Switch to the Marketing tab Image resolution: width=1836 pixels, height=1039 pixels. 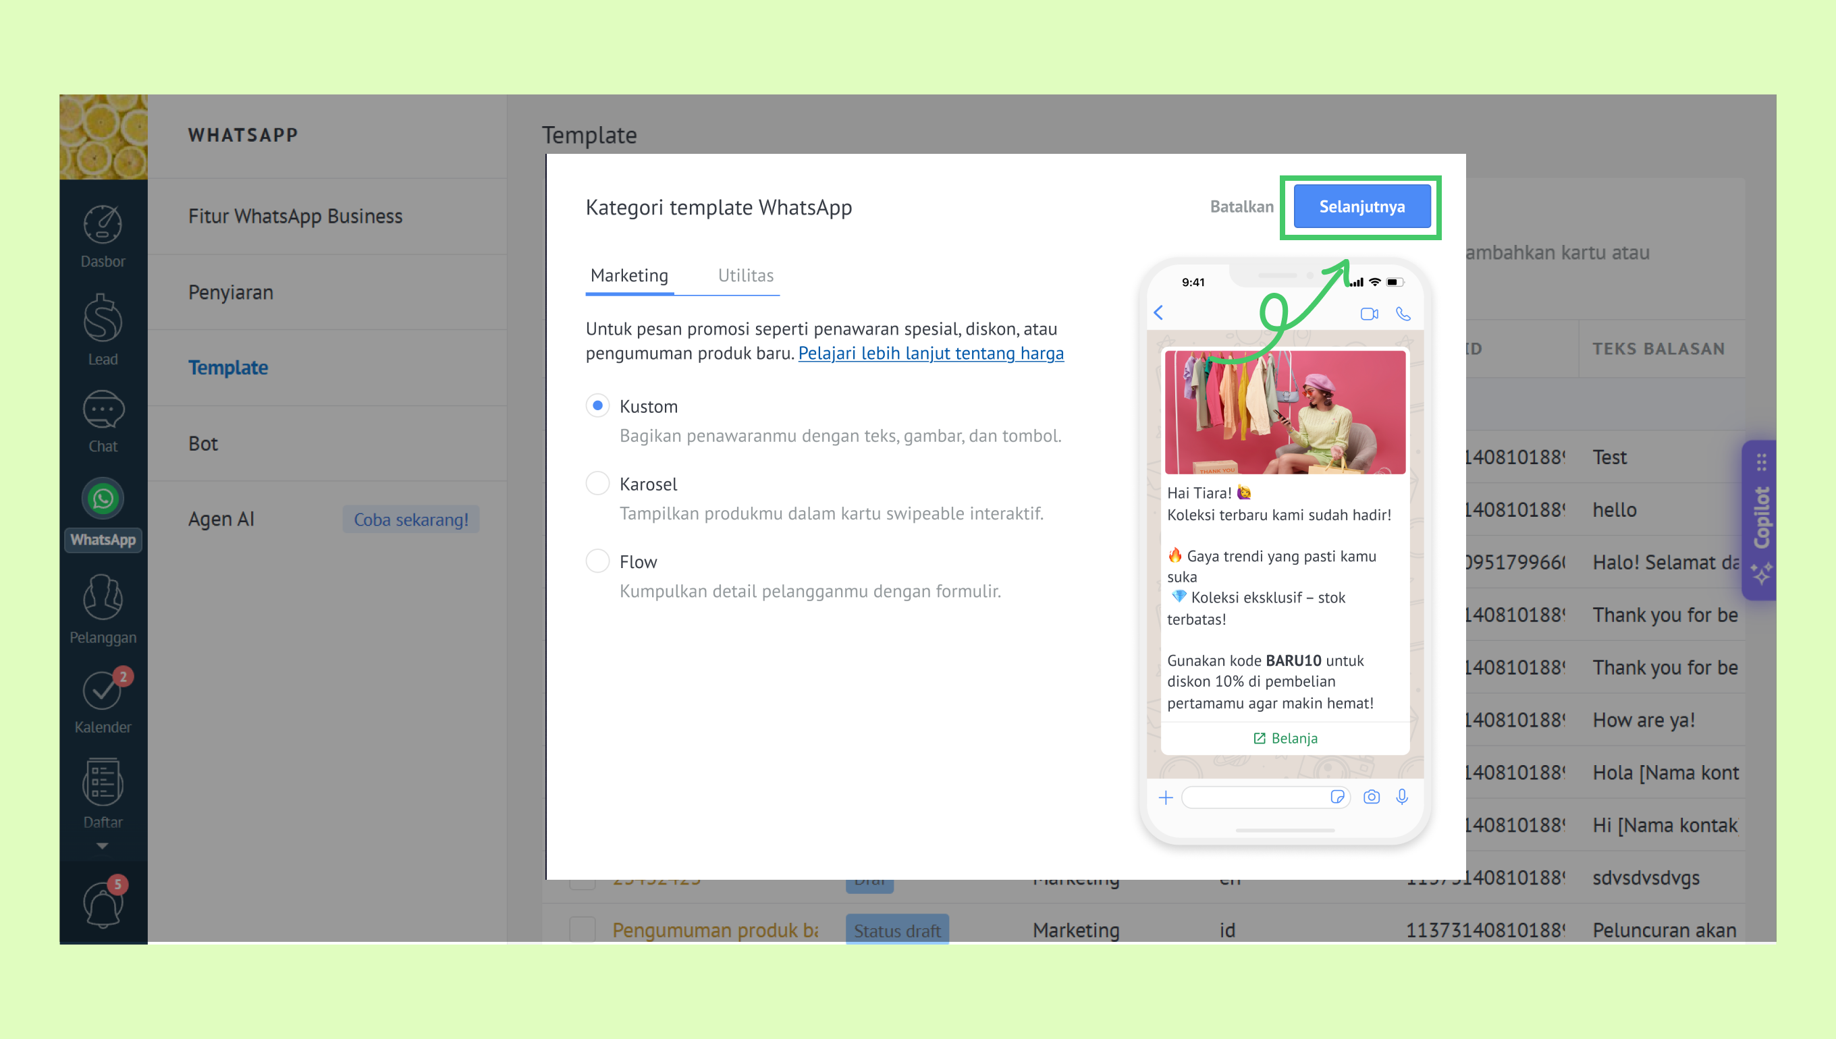[x=629, y=275]
